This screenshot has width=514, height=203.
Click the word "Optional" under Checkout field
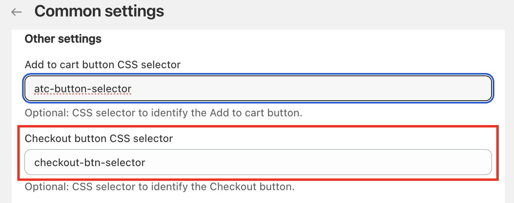click(x=46, y=187)
